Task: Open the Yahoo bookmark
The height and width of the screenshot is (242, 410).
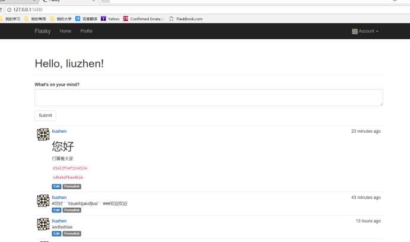Action: pyautogui.click(x=110, y=19)
